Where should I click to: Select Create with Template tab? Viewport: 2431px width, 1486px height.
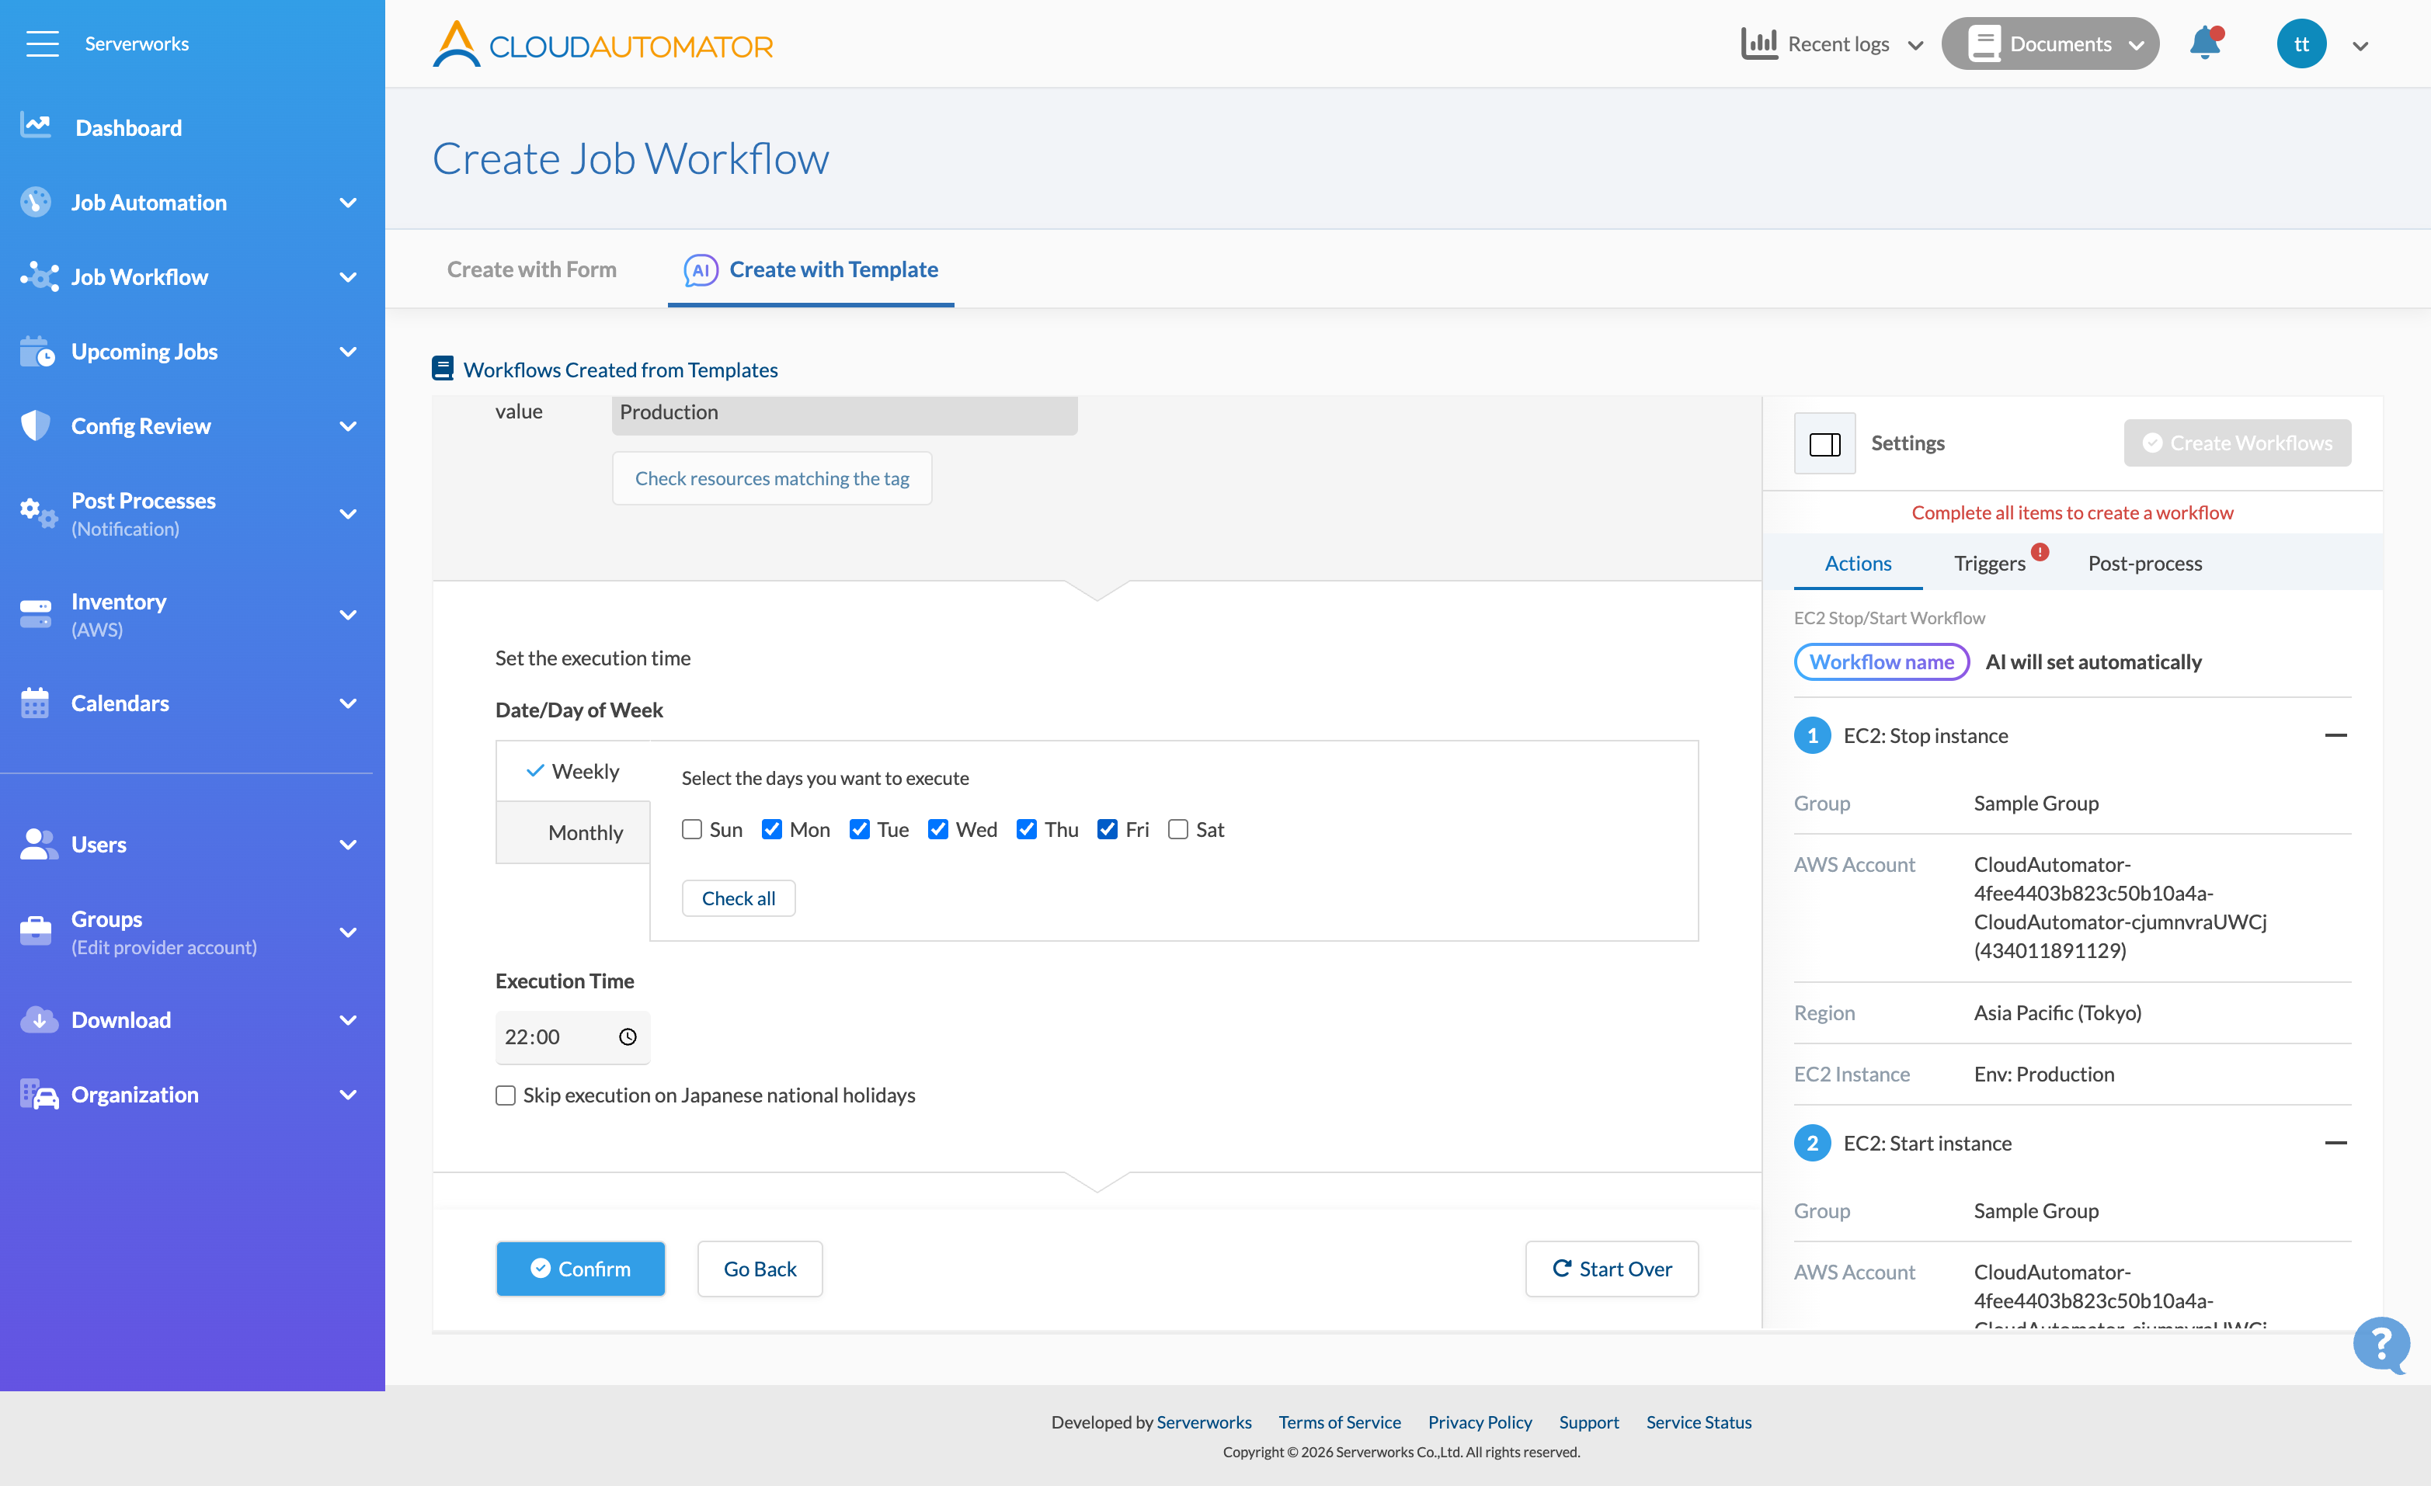click(x=811, y=269)
